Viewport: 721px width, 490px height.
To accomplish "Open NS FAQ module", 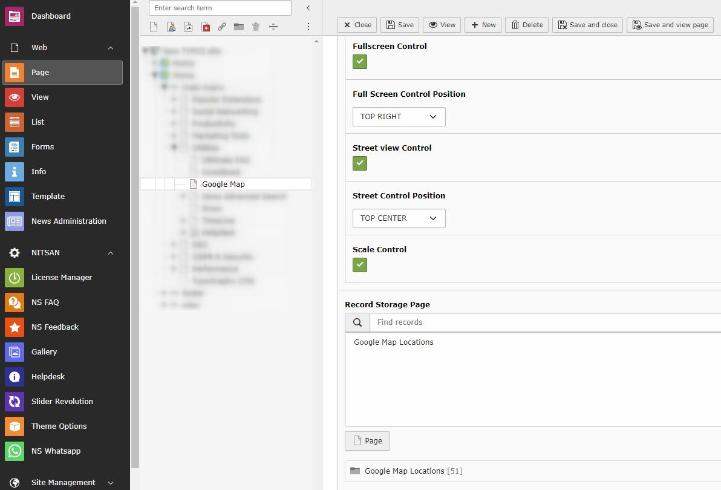I will (x=62, y=302).
